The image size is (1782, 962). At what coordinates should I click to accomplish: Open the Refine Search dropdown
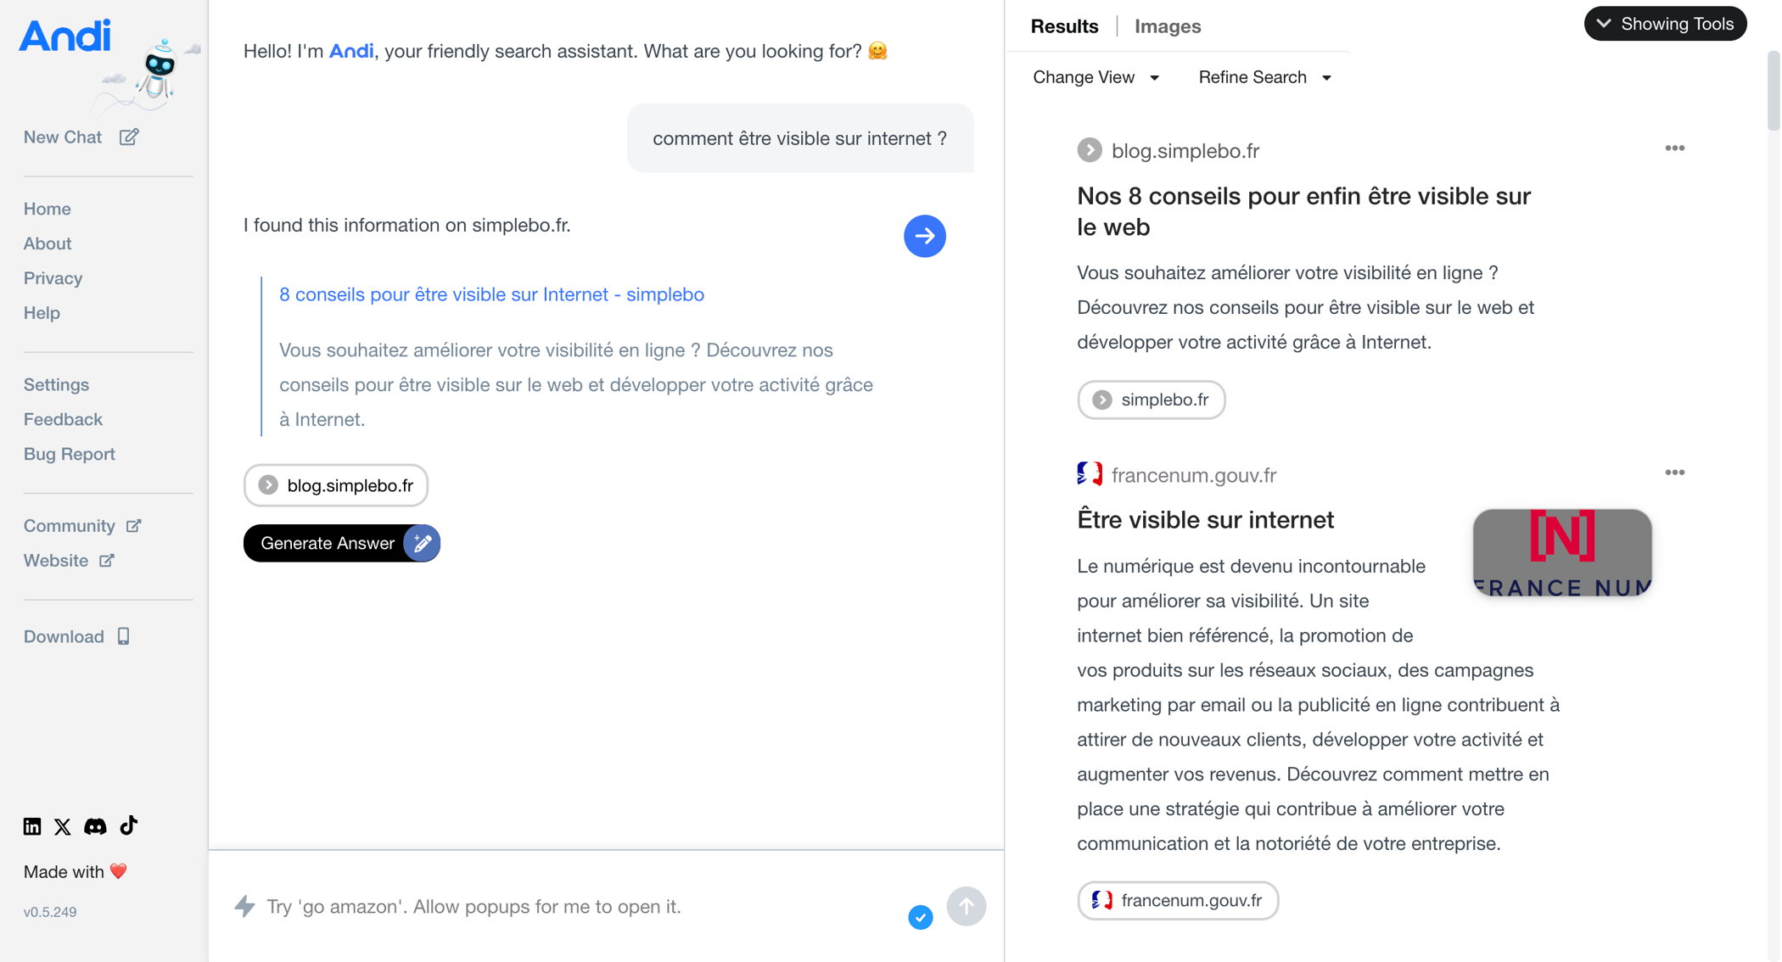(1264, 77)
